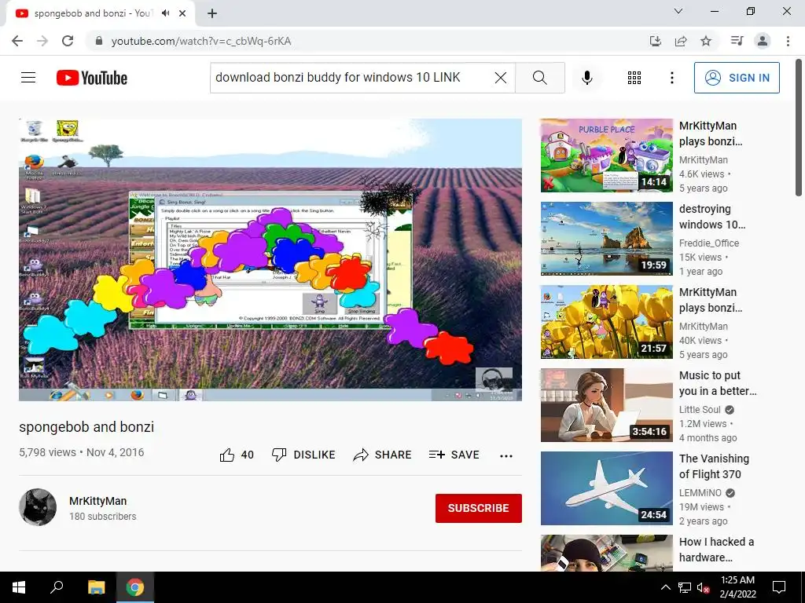Image resolution: width=805 pixels, height=603 pixels.
Task: Open 'The Vanishing of Flight 370' title link
Action: pyautogui.click(x=714, y=466)
